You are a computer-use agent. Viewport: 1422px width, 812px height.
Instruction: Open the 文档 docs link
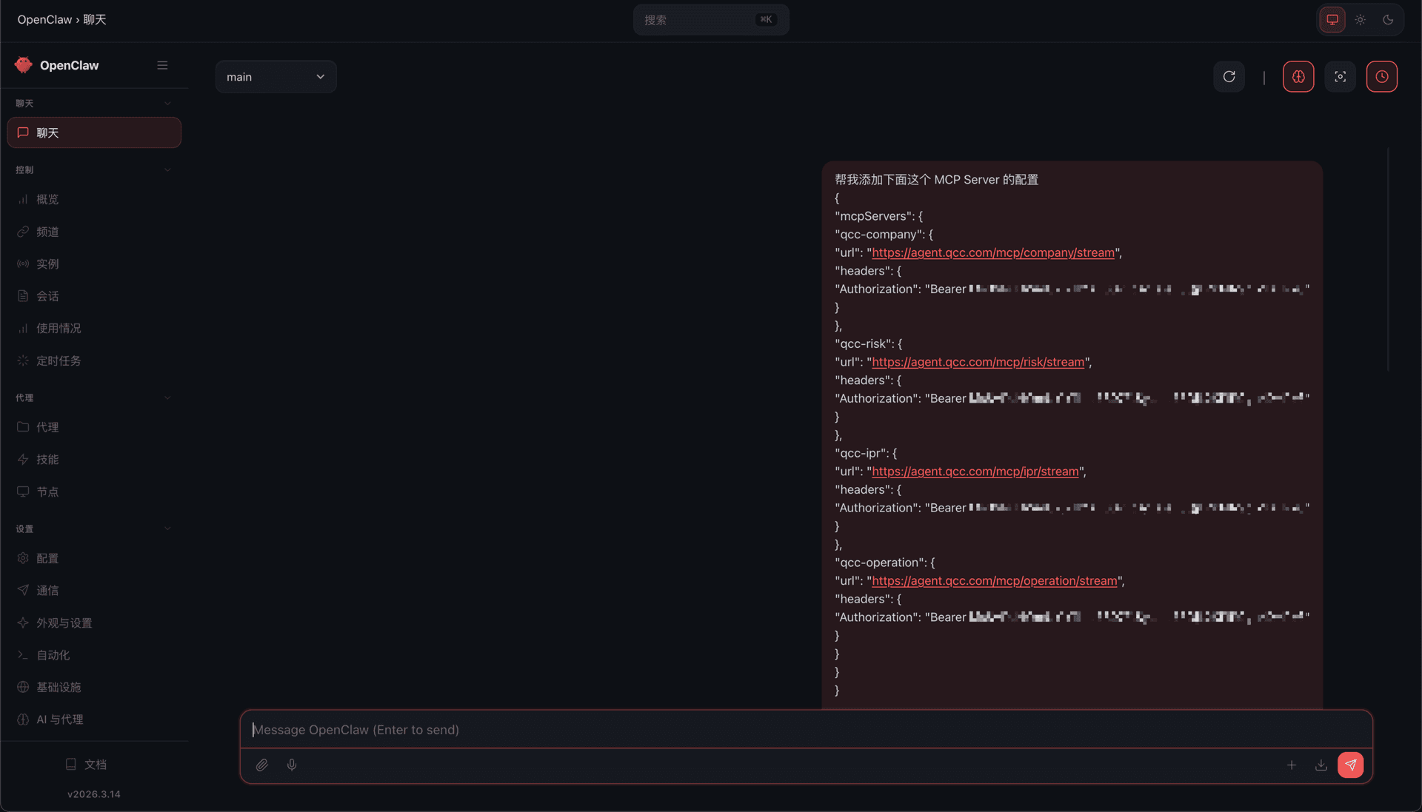[94, 765]
